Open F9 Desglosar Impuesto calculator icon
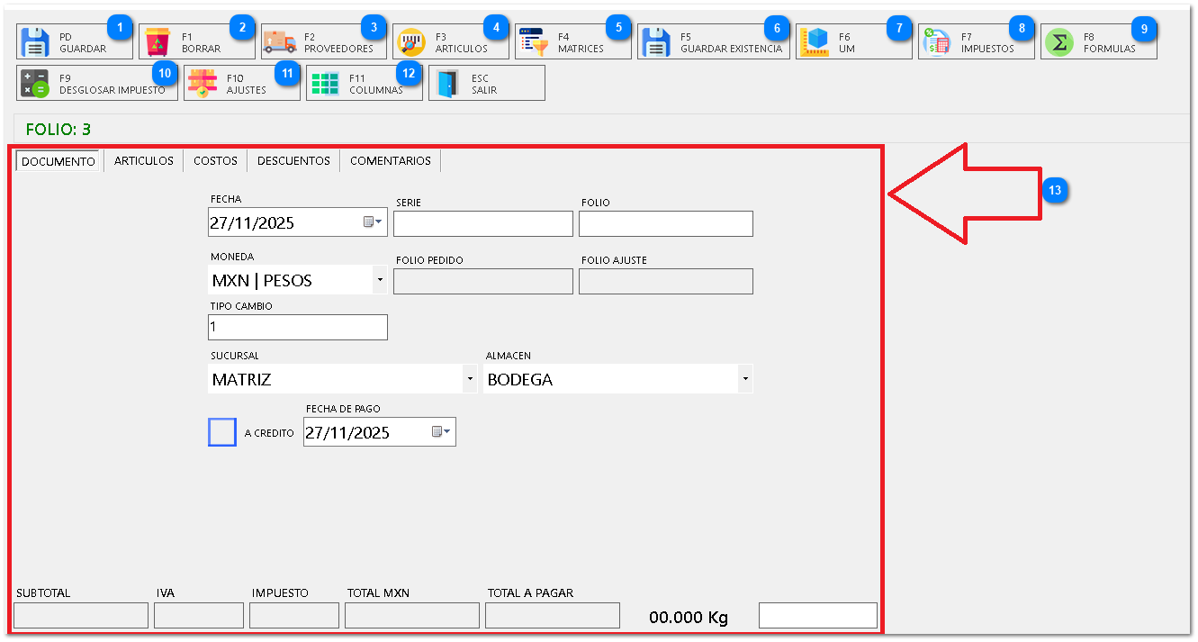Viewport: 1198px width, 642px height. tap(35, 84)
